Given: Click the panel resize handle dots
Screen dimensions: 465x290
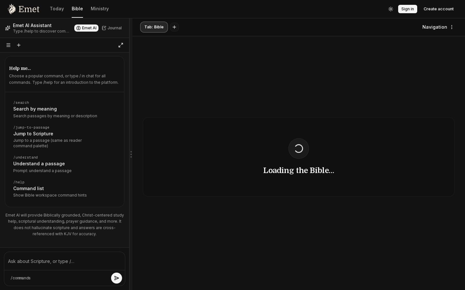Looking at the screenshot, I should [131, 154].
